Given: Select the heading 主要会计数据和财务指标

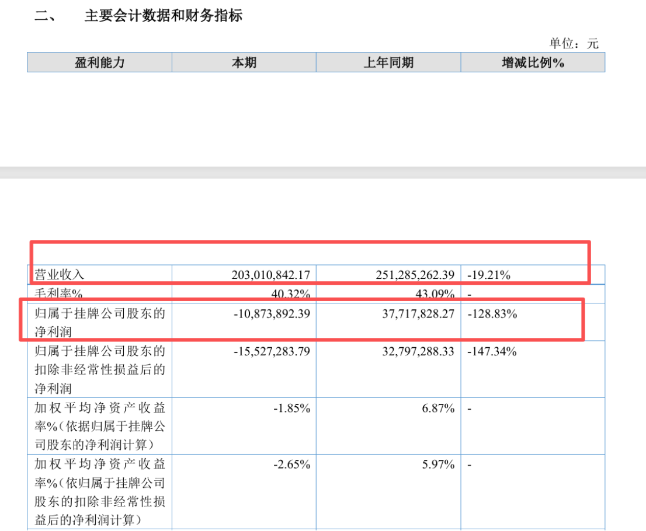Looking at the screenshot, I should (163, 16).
